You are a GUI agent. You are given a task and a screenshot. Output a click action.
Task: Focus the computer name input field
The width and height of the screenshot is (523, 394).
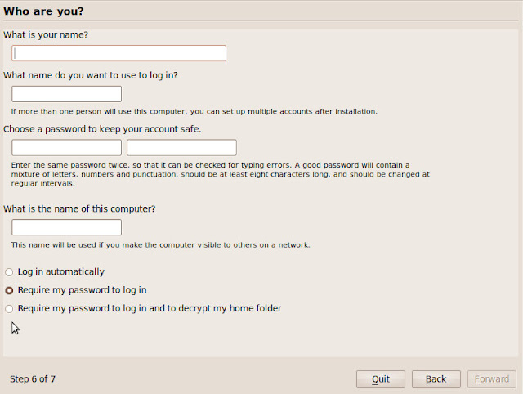pyautogui.click(x=66, y=227)
